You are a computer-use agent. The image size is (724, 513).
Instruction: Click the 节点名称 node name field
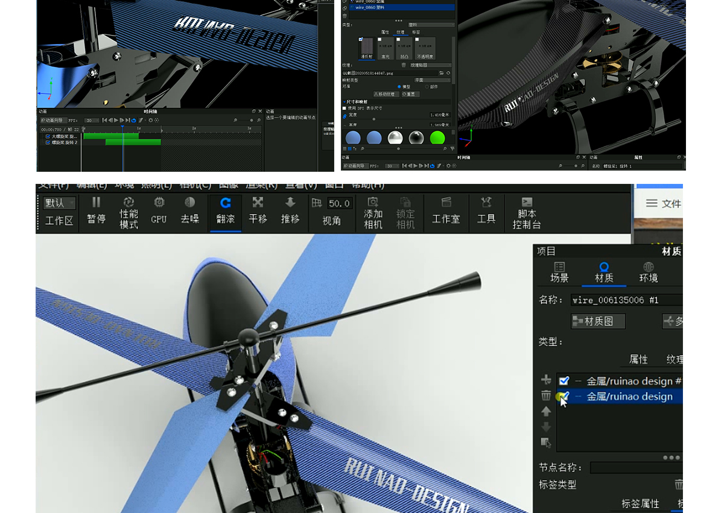pos(637,468)
